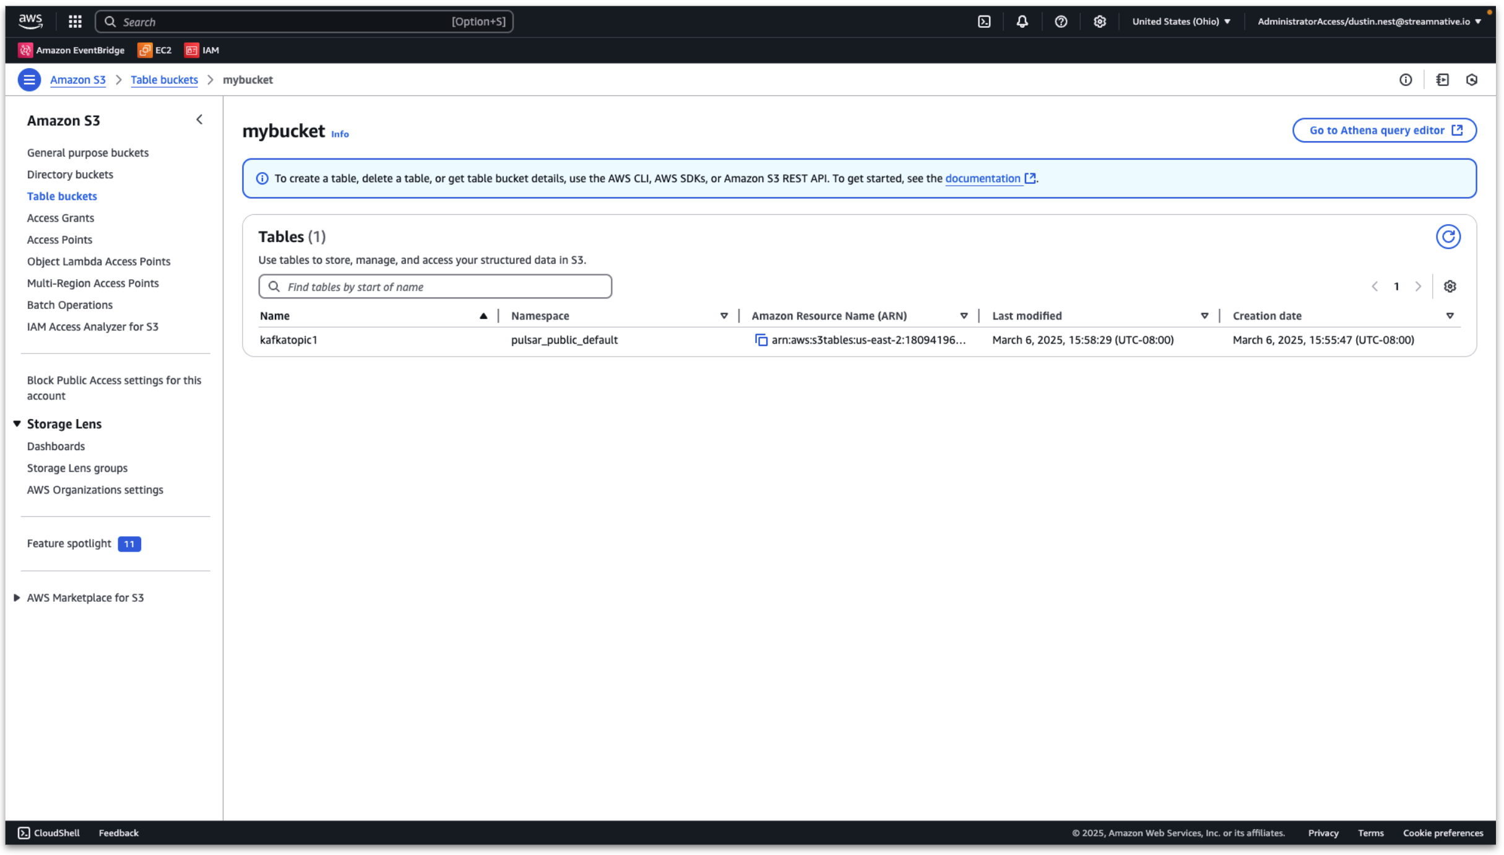This screenshot has height=855, width=1504.
Task: Collapse the Storage Lens section
Action: 17,424
